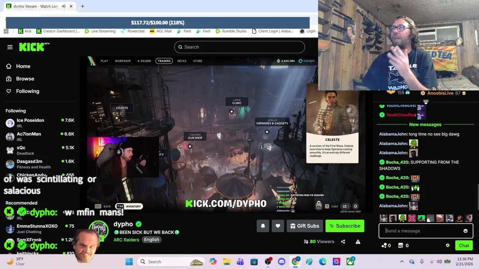The height and width of the screenshot is (269, 479).
Task: Open the Xbox app from the taskbar
Action: click(x=350, y=262)
